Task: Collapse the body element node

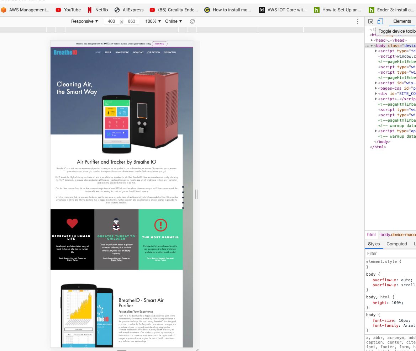Action: pyautogui.click(x=372, y=46)
